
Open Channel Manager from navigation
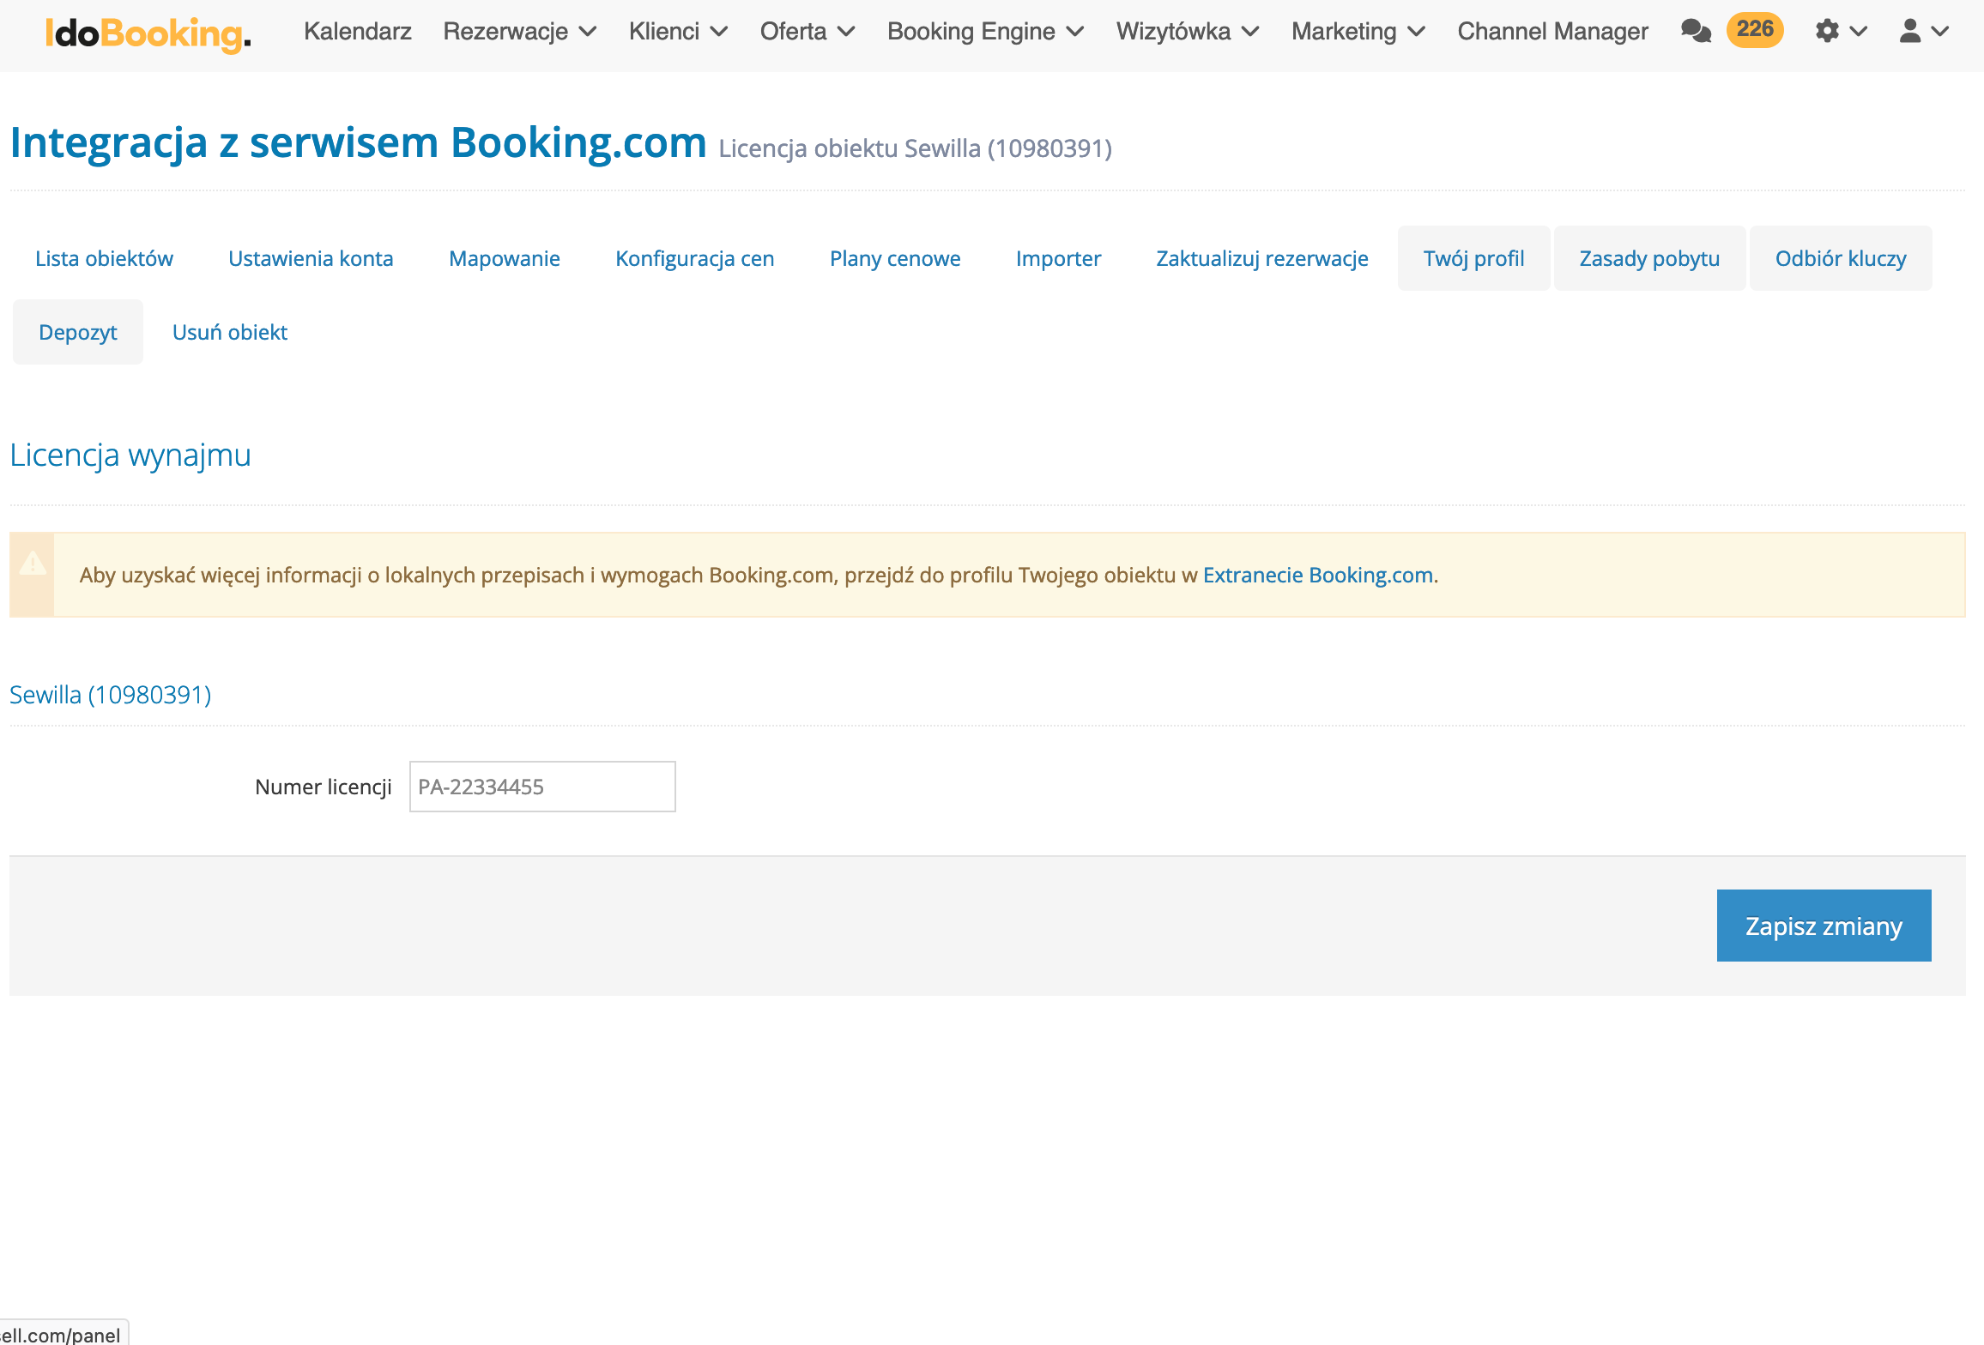coord(1552,32)
